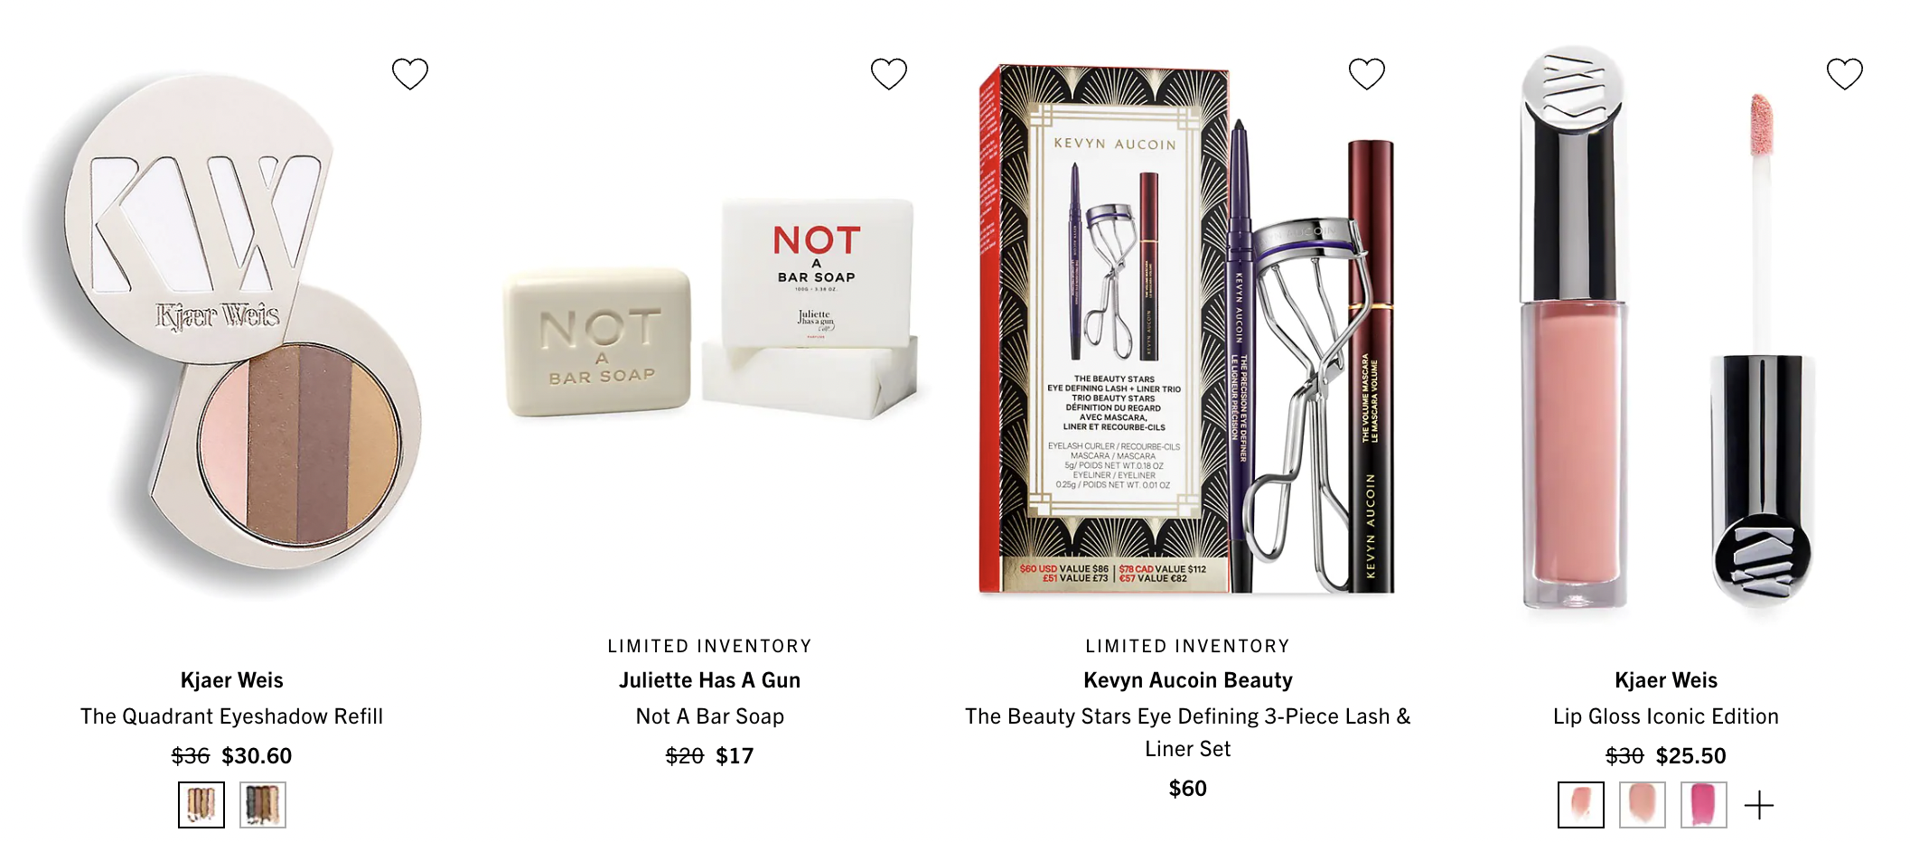Image resolution: width=1910 pixels, height=842 pixels.
Task: Go to Juliette Has A Gun brand
Action: tap(710, 680)
